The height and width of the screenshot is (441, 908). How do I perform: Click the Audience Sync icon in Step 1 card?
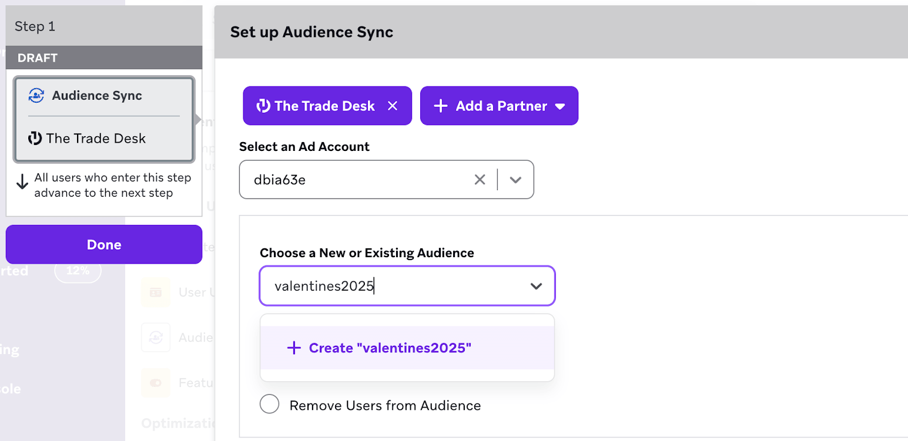[35, 95]
